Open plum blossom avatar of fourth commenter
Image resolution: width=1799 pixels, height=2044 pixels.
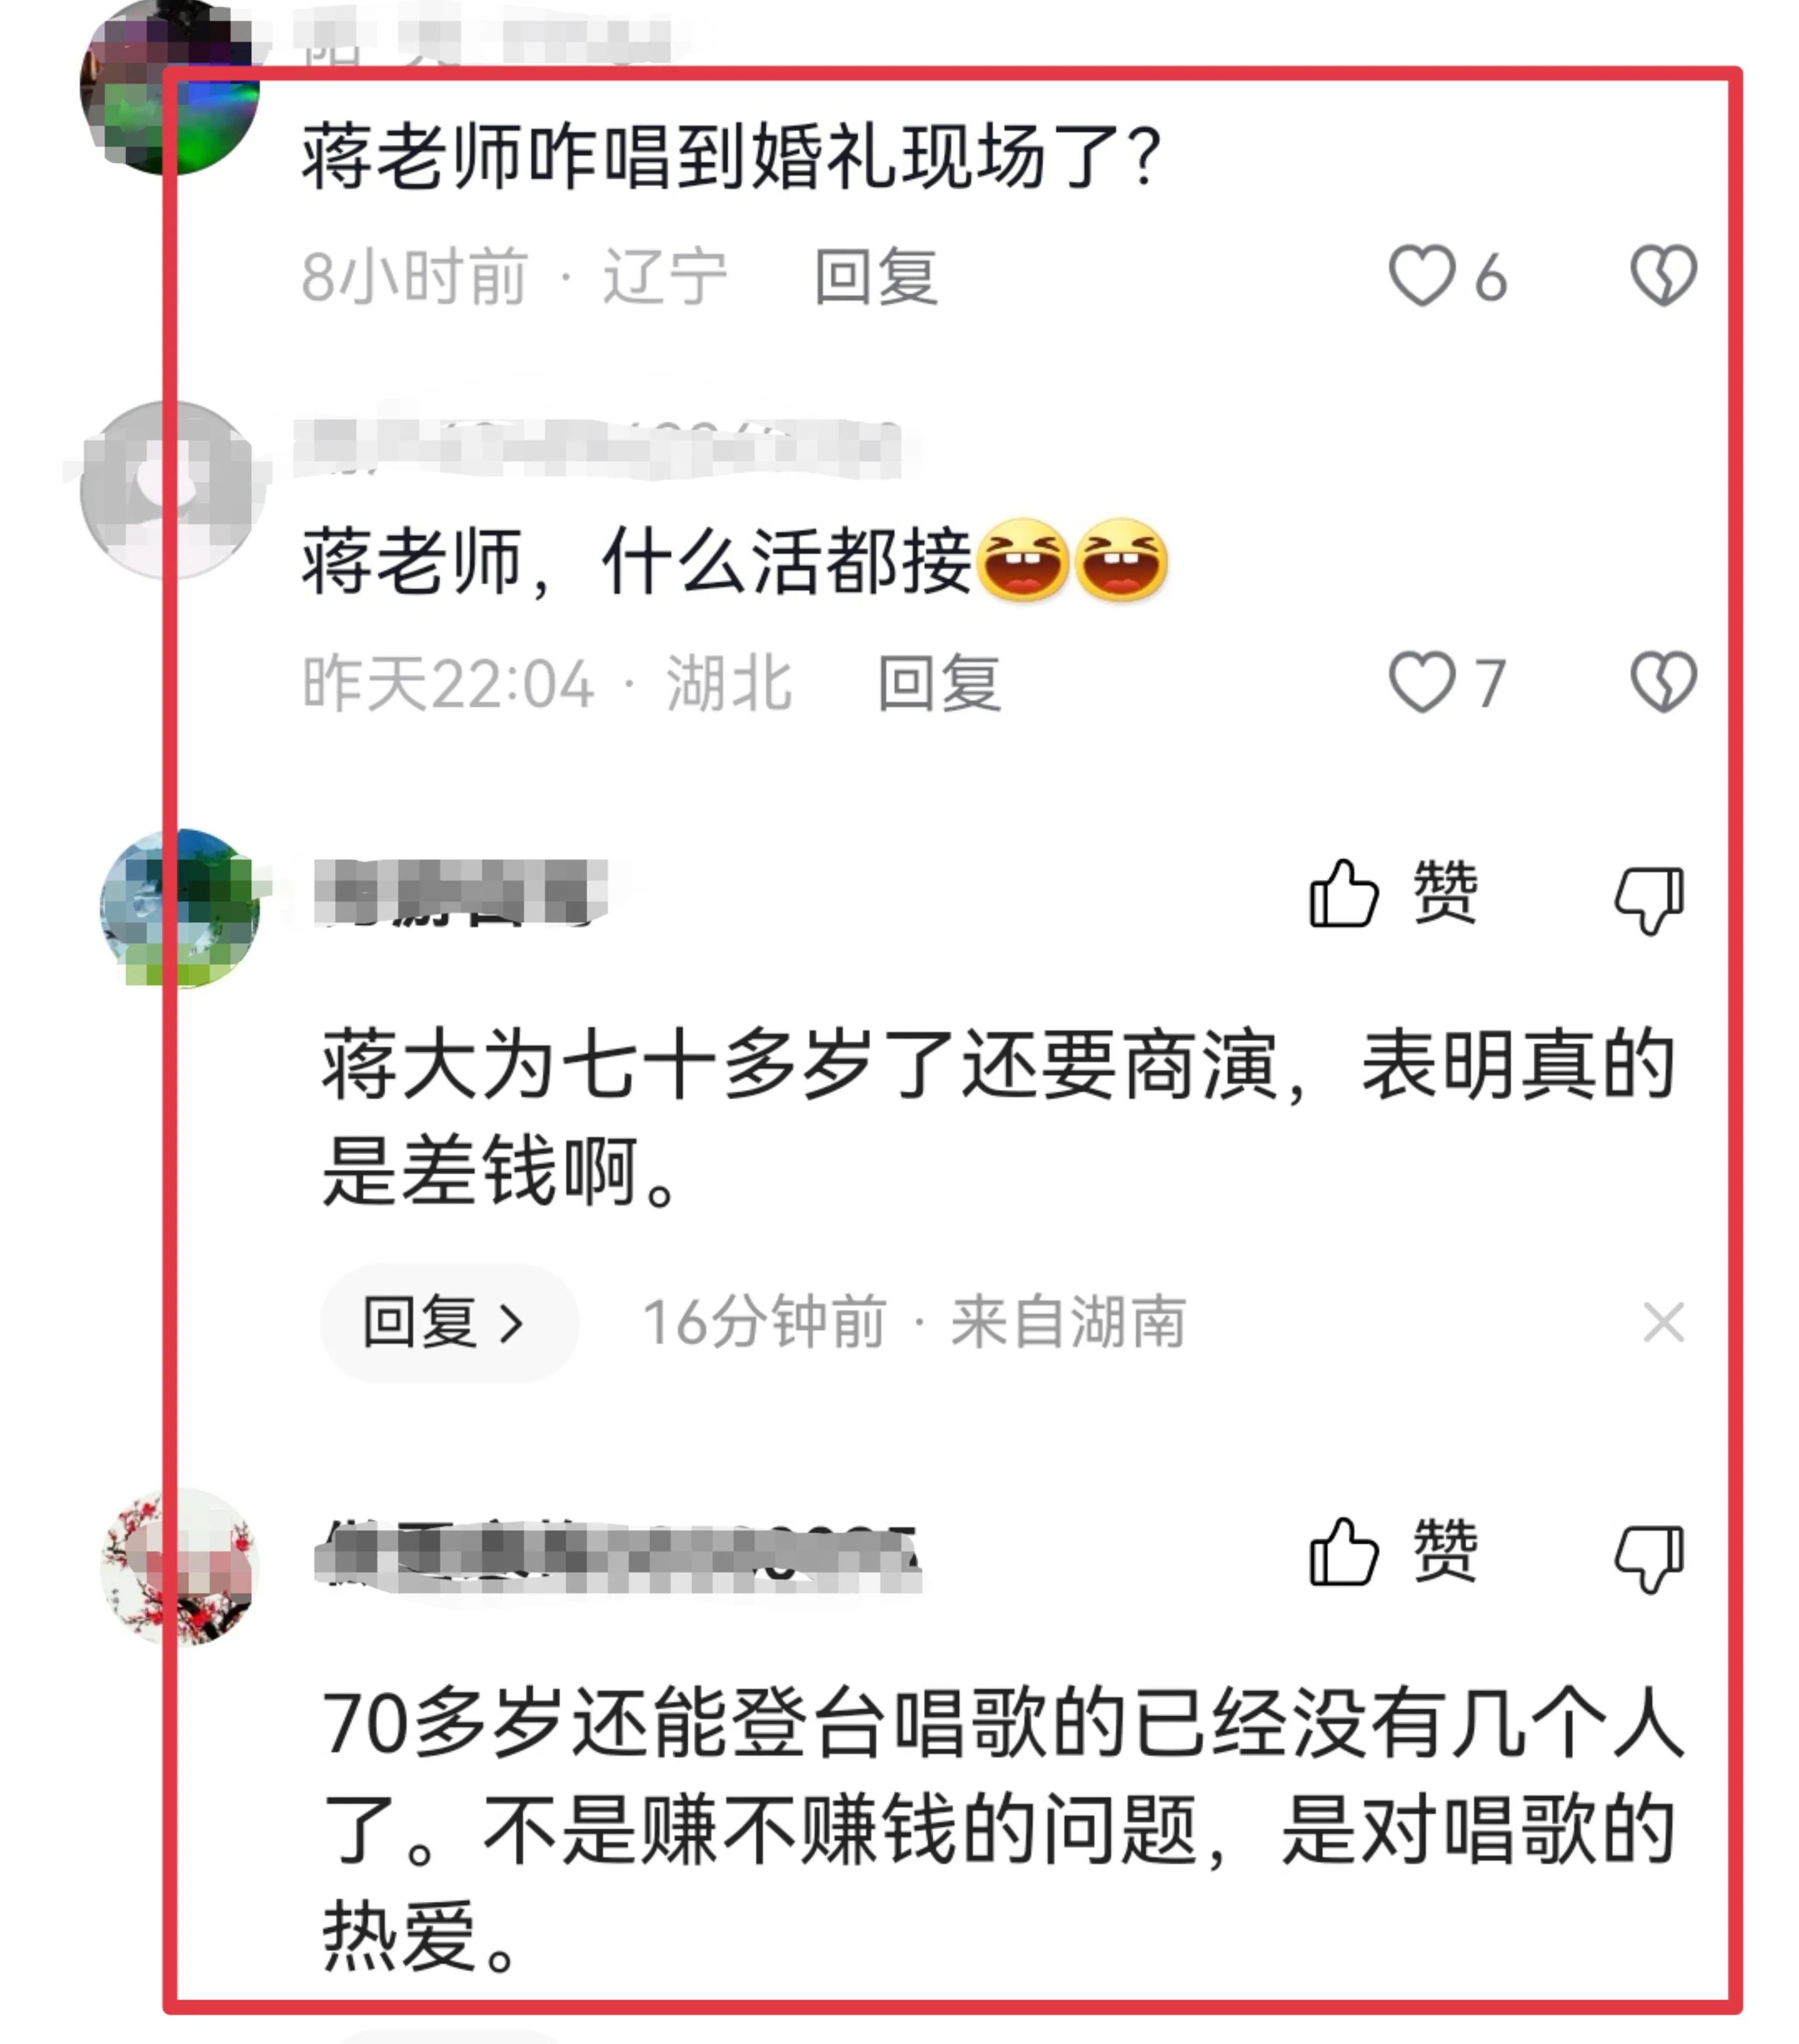[x=180, y=1567]
